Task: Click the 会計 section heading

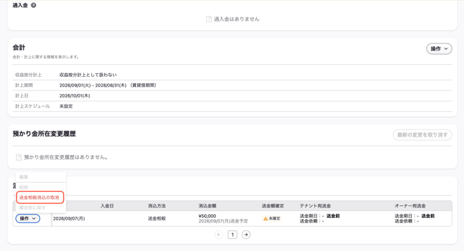Action: tap(19, 47)
